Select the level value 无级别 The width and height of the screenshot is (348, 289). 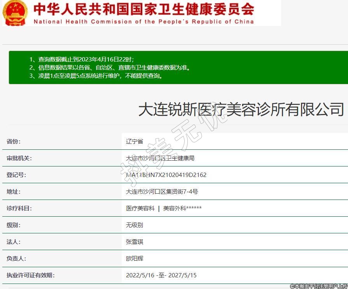point(135,225)
